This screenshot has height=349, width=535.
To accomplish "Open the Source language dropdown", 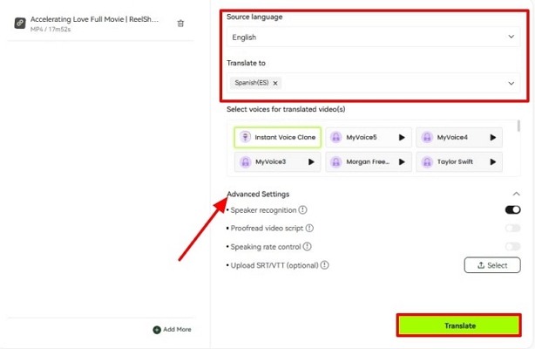I will click(373, 37).
